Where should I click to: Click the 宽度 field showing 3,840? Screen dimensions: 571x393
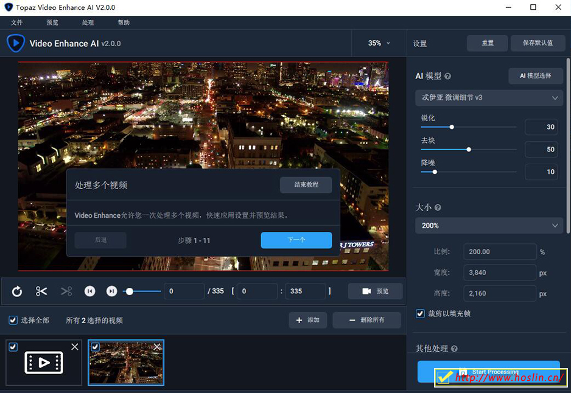(x=500, y=273)
